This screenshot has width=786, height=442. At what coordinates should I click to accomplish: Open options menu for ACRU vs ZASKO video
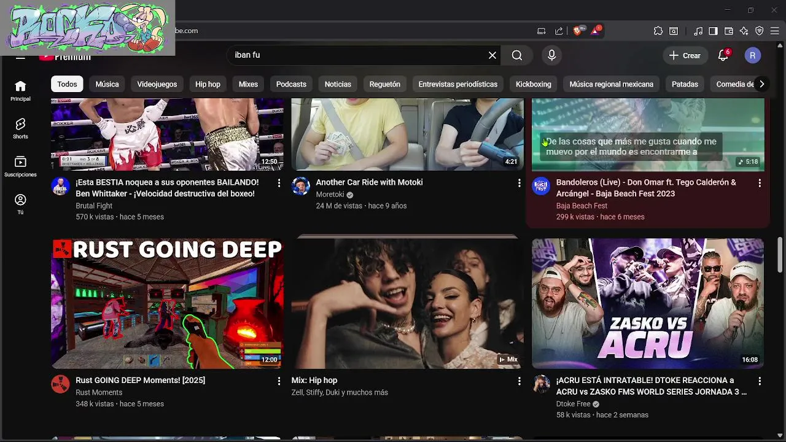(x=760, y=381)
